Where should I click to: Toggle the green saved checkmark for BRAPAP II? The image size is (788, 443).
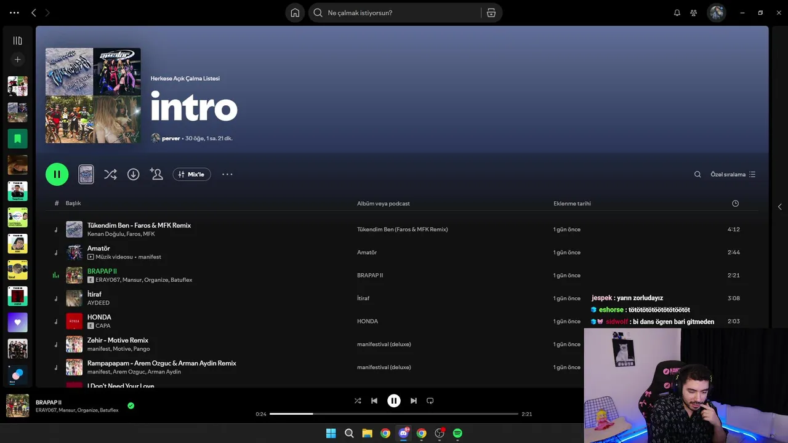[131, 405]
